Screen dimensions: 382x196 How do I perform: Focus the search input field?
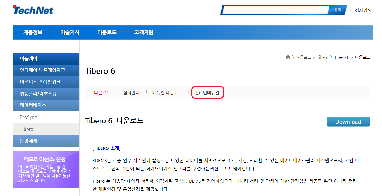pyautogui.click(x=276, y=10)
